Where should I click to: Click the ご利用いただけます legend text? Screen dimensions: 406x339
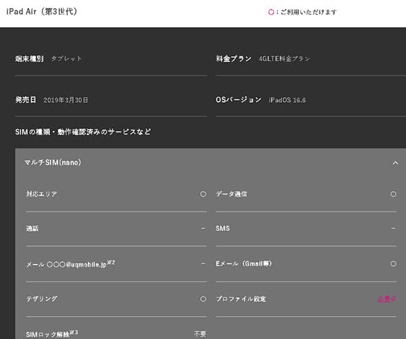(x=309, y=12)
